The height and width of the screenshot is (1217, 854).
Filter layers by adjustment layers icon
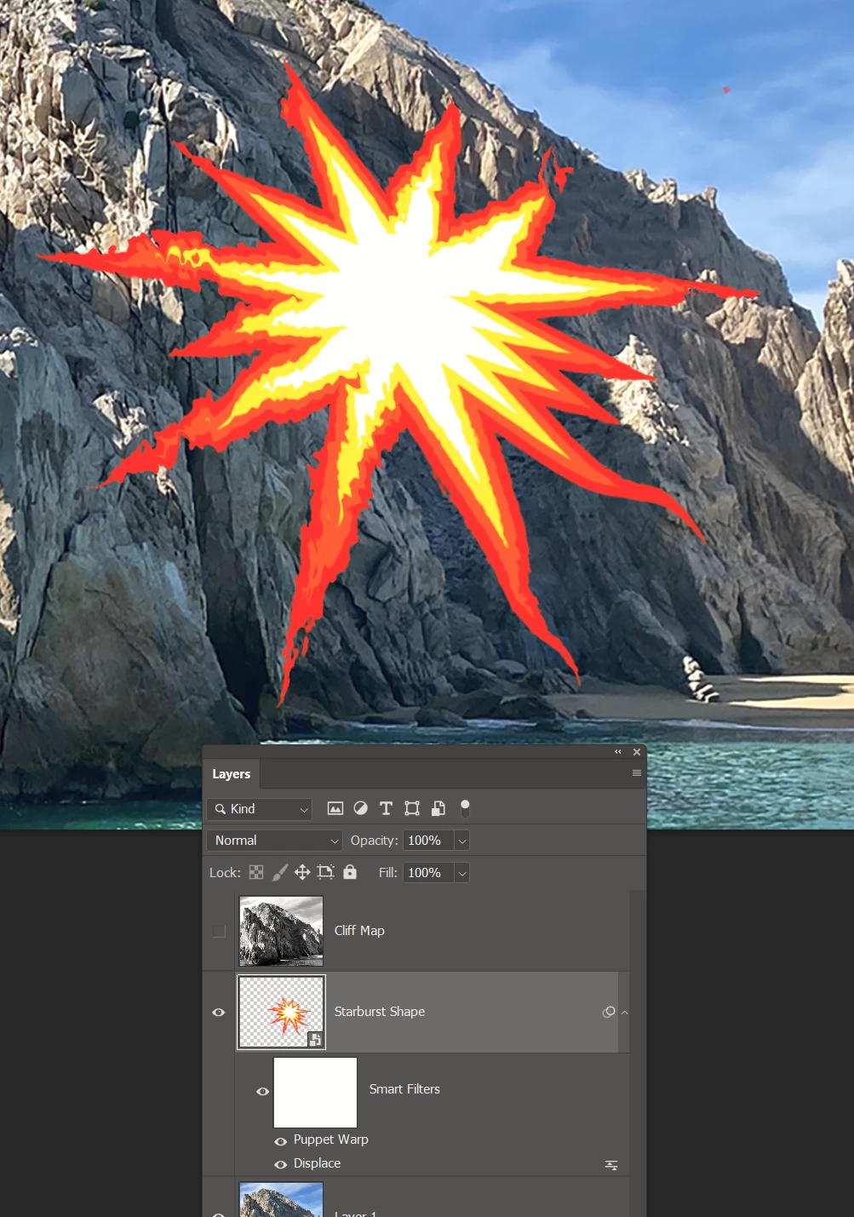[x=361, y=808]
